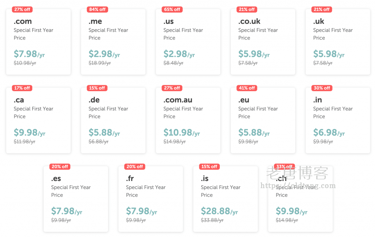
Task: Click the $9.98/yr price for .ch
Action: 291,211
